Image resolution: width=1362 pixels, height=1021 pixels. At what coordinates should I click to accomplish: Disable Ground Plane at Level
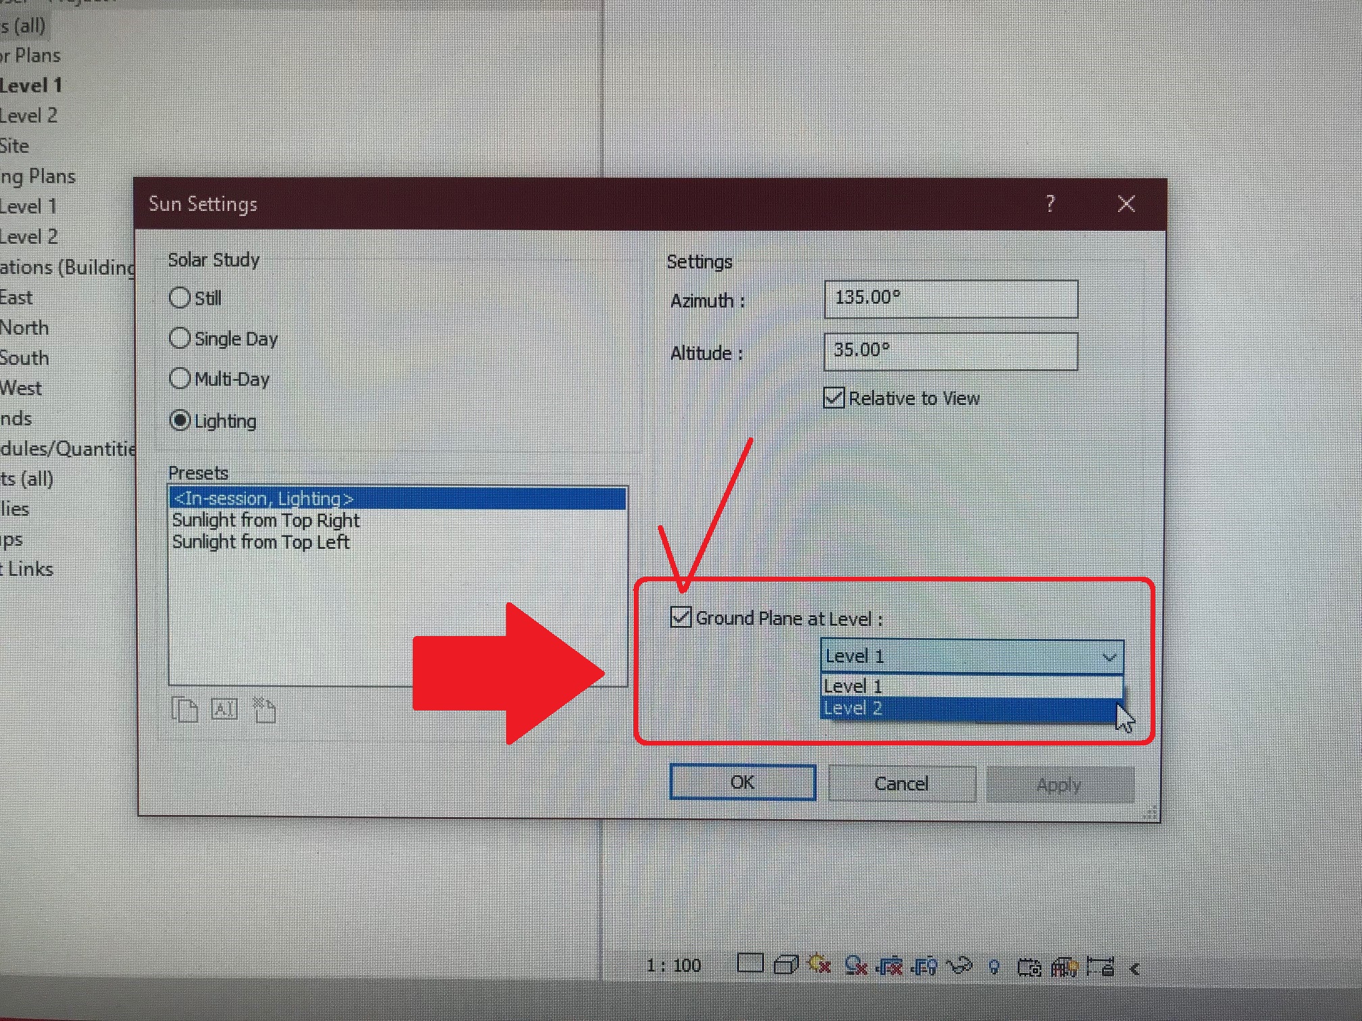(x=680, y=617)
